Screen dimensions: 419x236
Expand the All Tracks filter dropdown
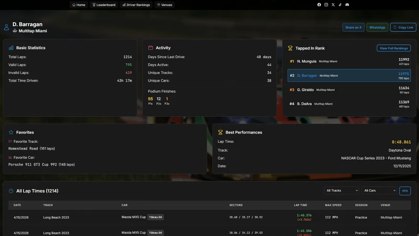(341, 191)
